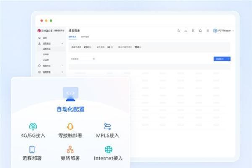The image size is (252, 168).
Task: Click the MPLS接入 route icon
Action: coord(108,126)
